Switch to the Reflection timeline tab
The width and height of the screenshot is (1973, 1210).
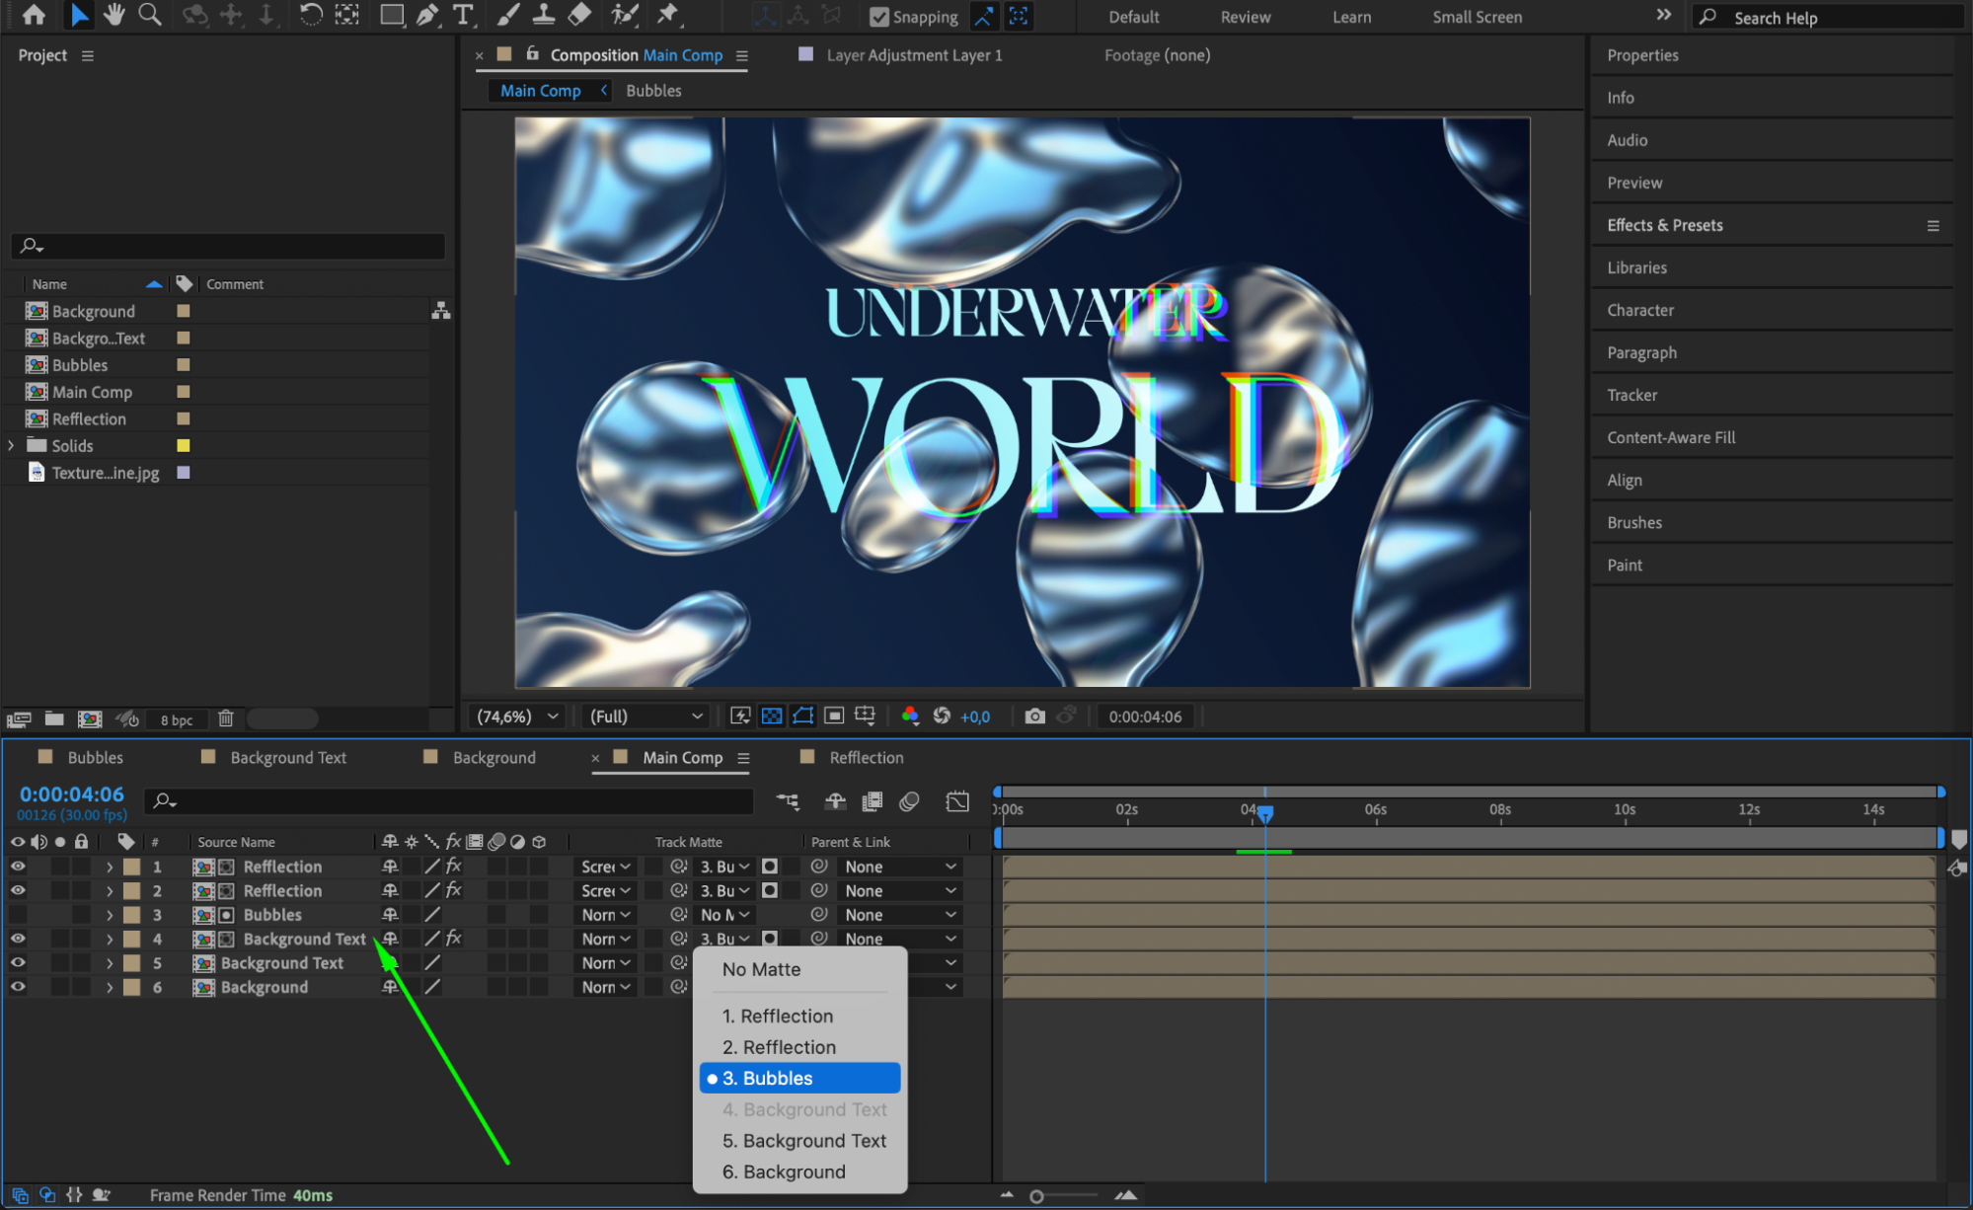[866, 757]
